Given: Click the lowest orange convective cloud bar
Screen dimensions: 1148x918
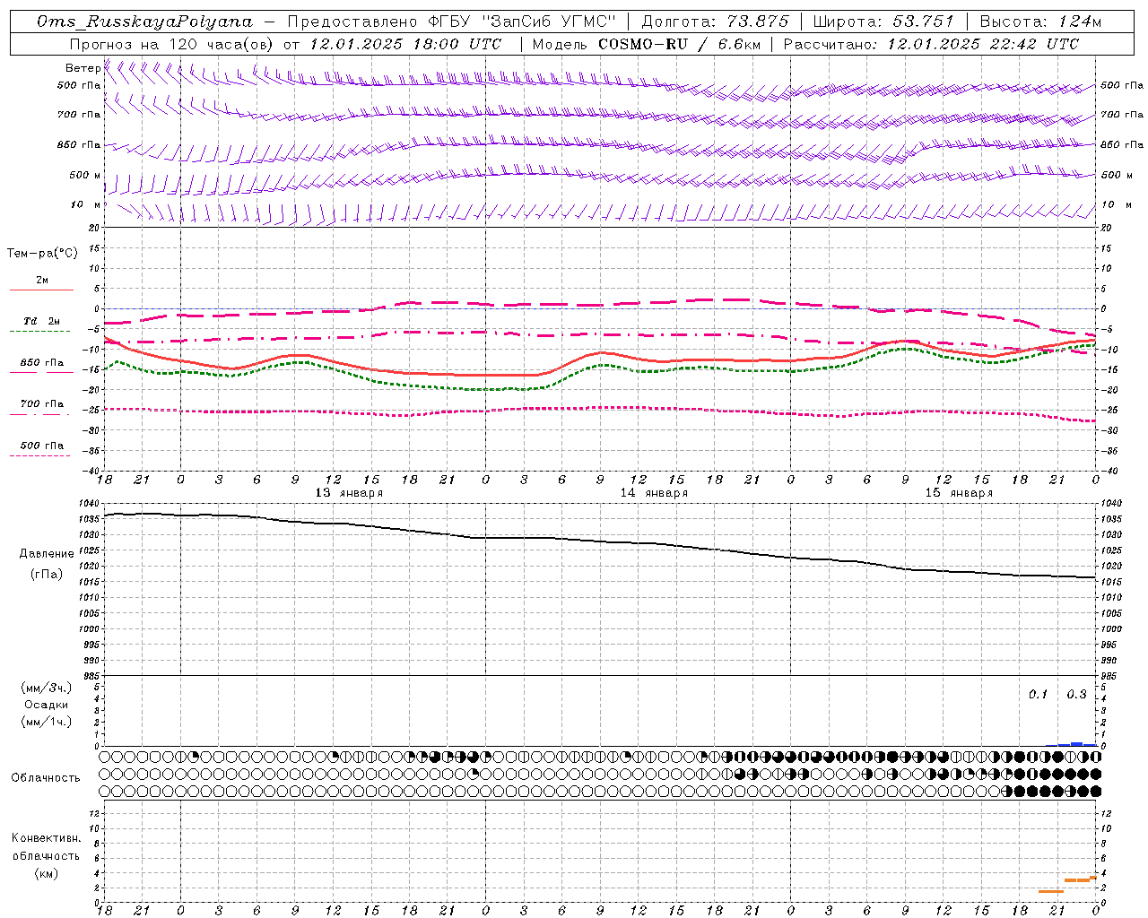Looking at the screenshot, I should tap(1050, 891).
